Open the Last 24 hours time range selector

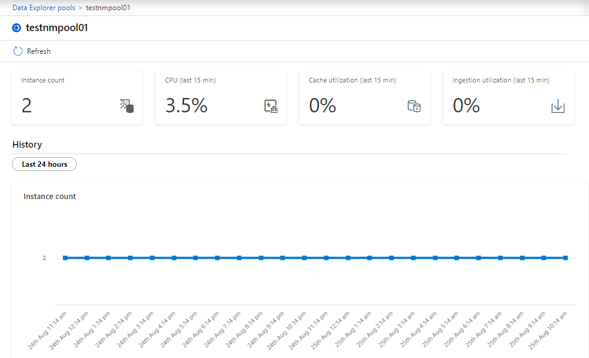[x=44, y=164]
